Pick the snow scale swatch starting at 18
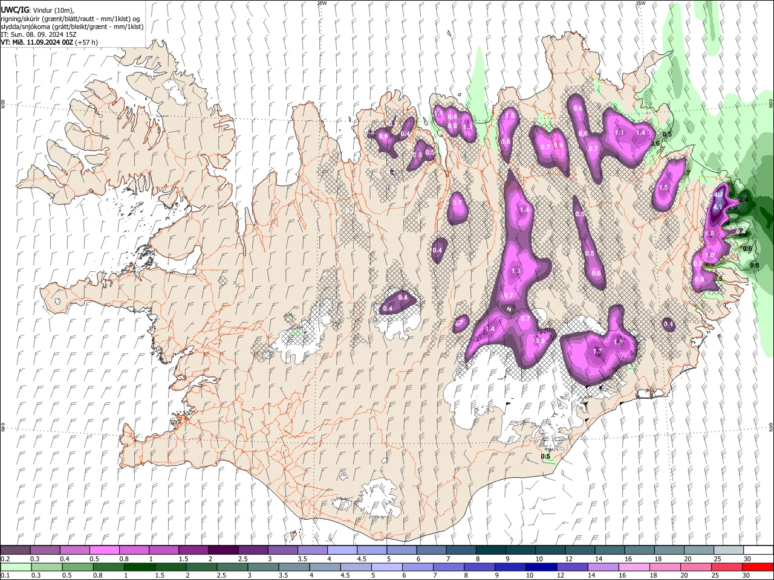Screen dimensions: 774x580 [x=668, y=550]
